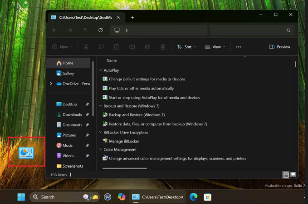Open Screenshots folder in navigation pane
This screenshot has width=308, height=204.
point(70,166)
